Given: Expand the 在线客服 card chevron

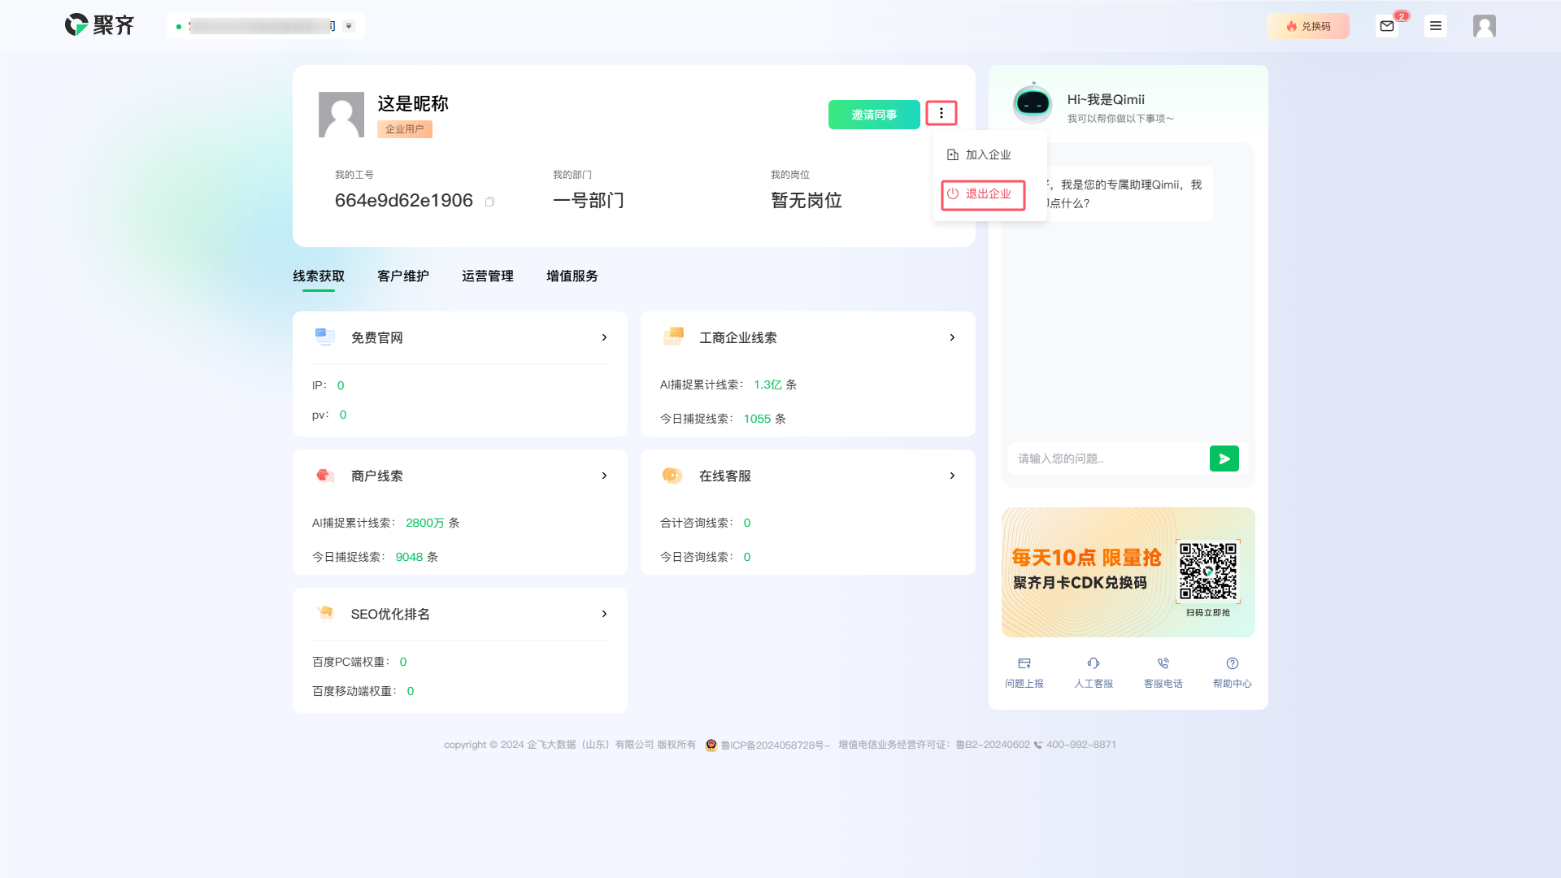Looking at the screenshot, I should coord(952,476).
